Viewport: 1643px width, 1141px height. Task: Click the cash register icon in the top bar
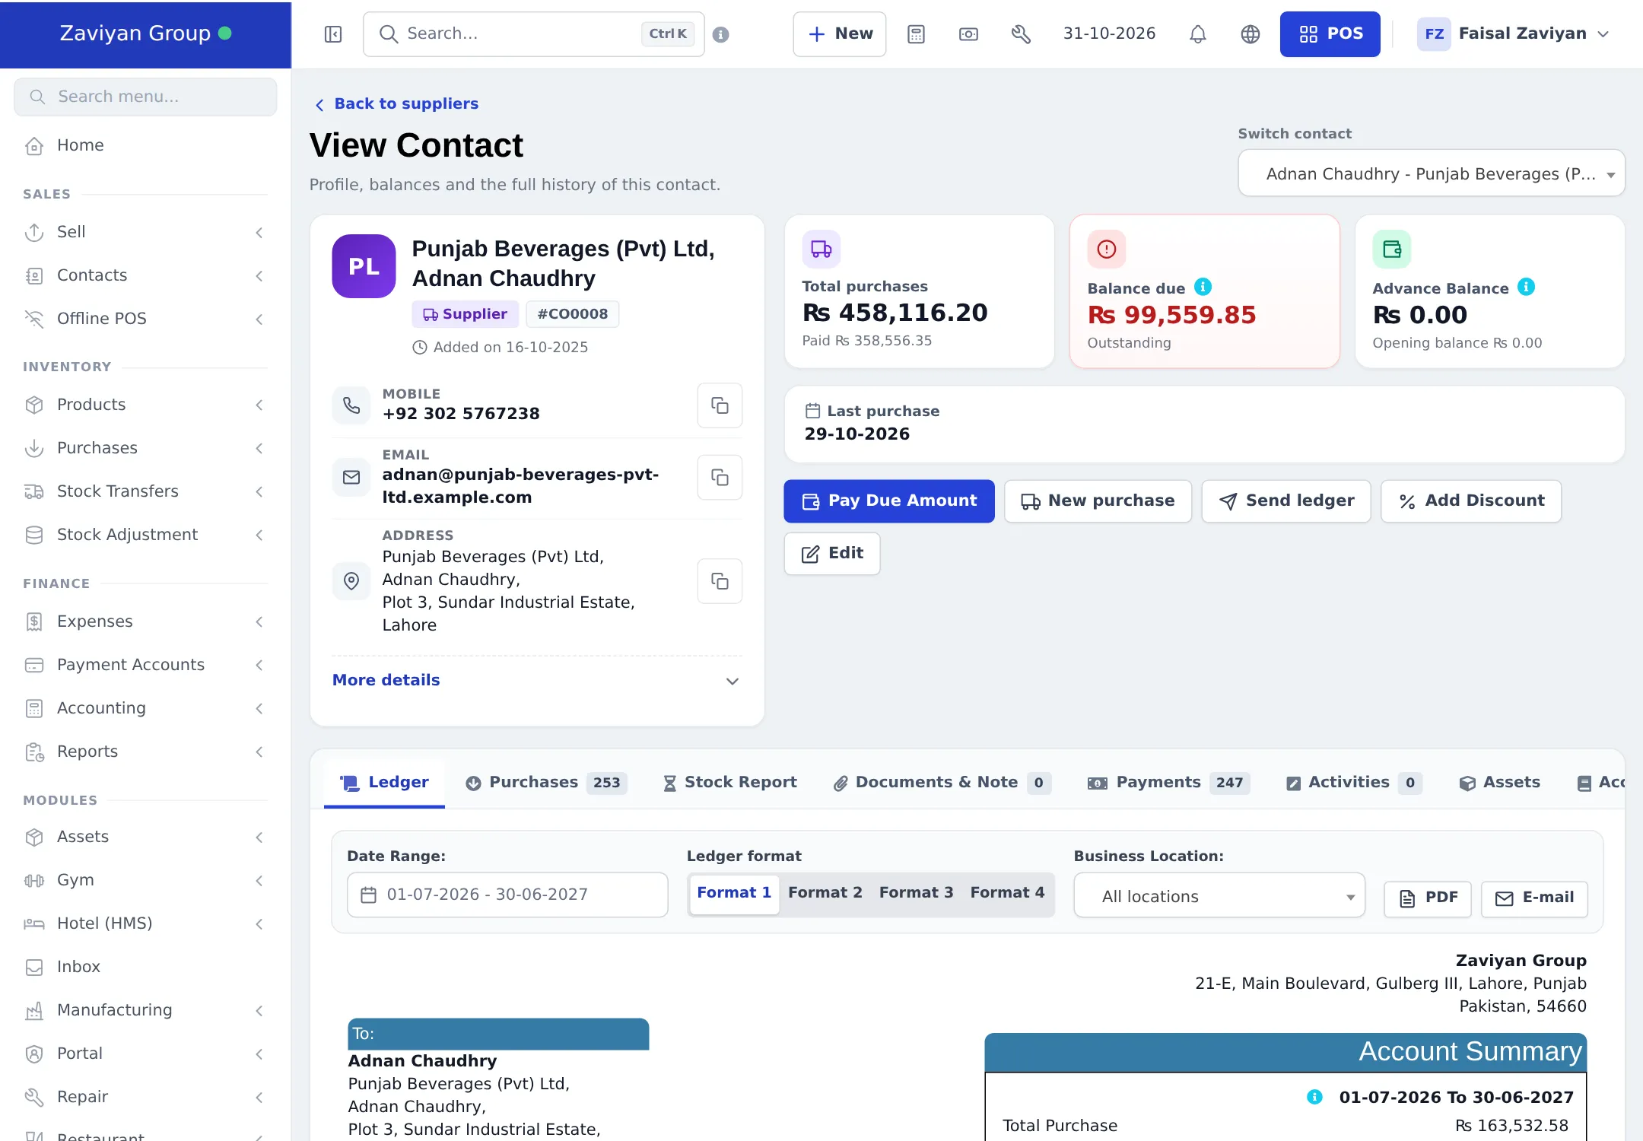click(968, 34)
